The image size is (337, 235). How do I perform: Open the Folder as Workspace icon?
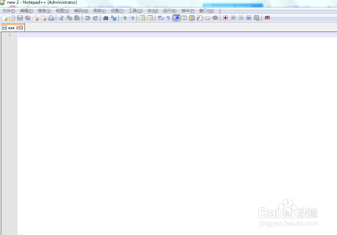click(x=207, y=18)
